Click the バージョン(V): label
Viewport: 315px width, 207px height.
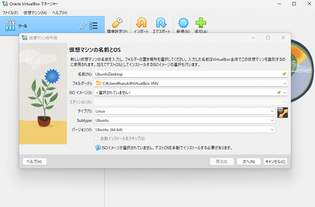tap(82, 129)
